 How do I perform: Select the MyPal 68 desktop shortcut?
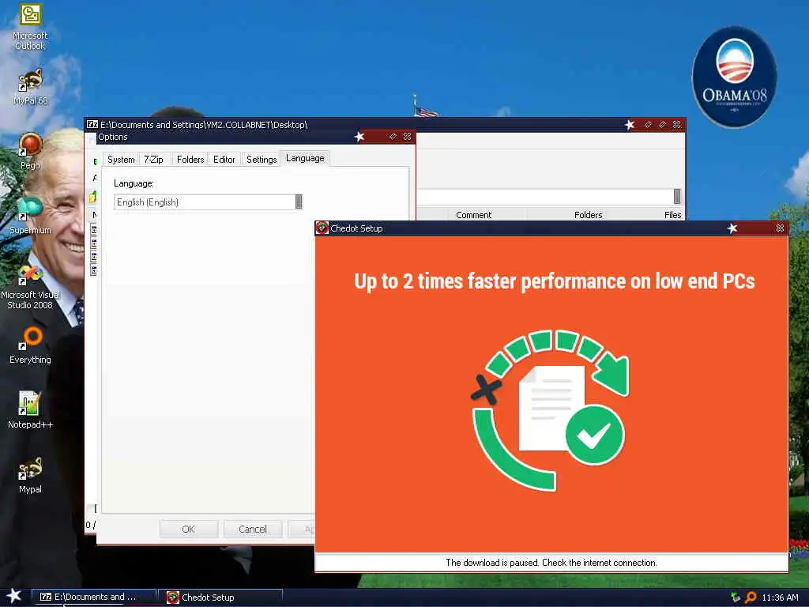(31, 87)
